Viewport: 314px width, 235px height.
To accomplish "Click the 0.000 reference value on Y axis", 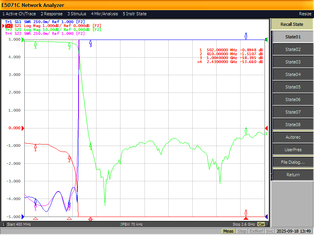I will point(14,128).
